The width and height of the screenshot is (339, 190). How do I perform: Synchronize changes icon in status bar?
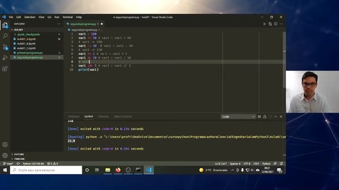tap(18, 164)
